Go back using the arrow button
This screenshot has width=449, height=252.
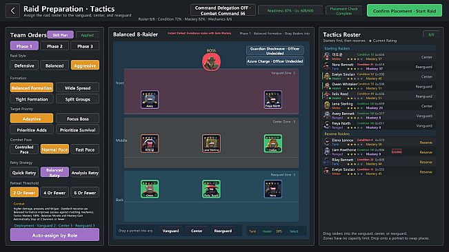(x=12, y=11)
